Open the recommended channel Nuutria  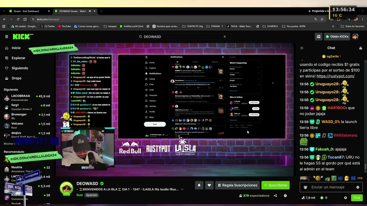27,169
